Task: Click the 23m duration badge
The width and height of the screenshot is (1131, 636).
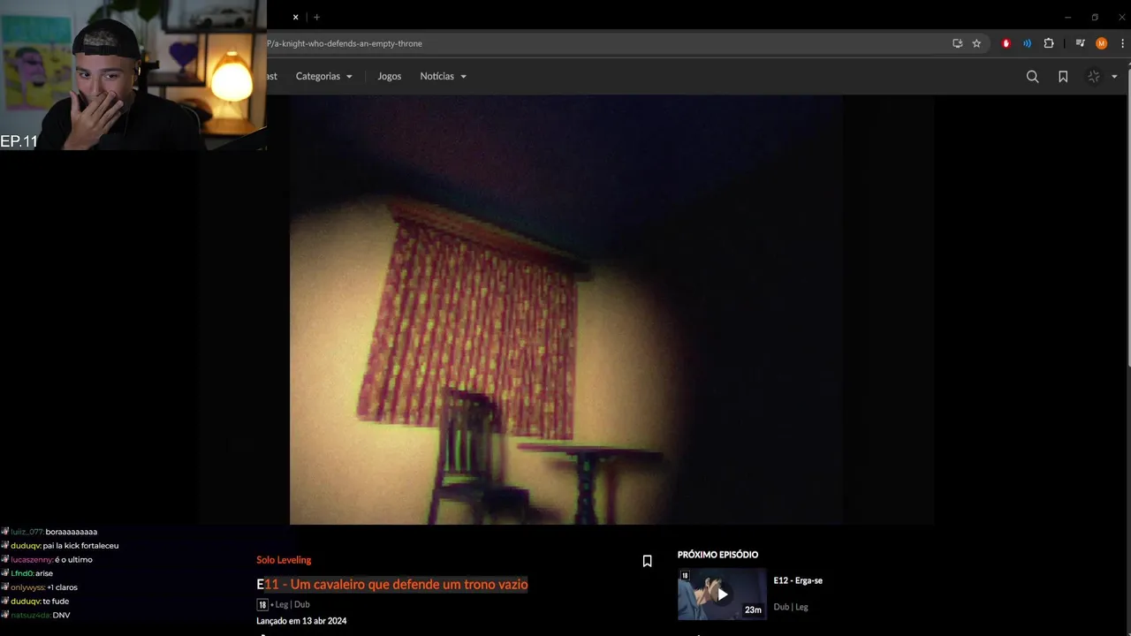Action: (x=753, y=609)
